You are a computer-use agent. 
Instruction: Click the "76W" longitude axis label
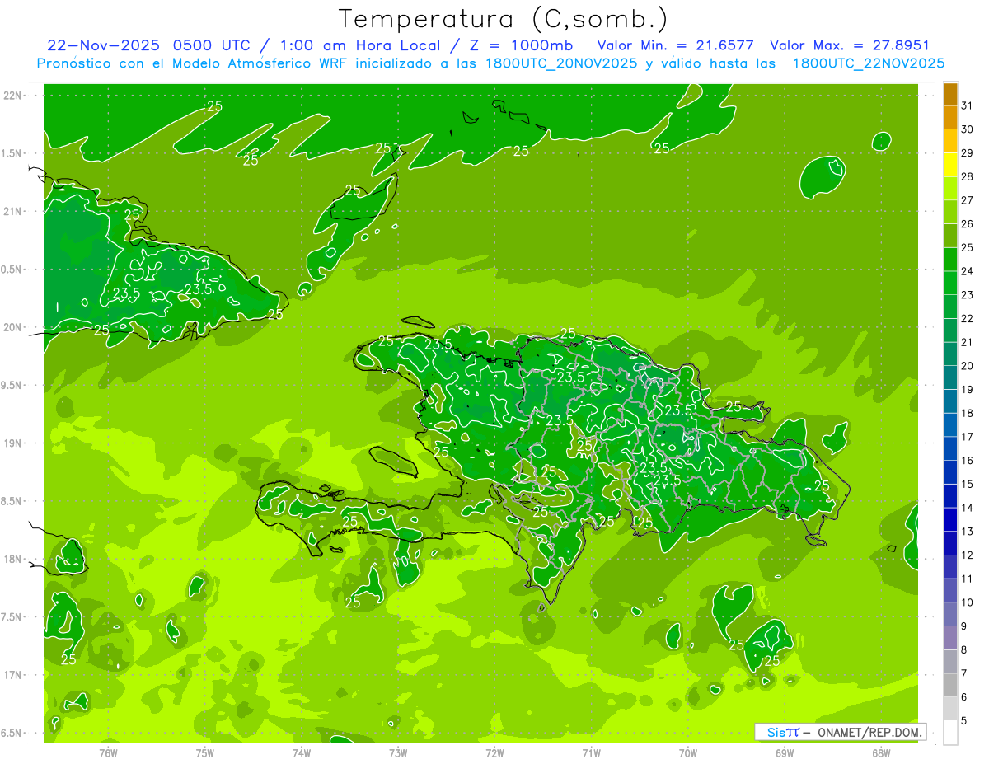click(108, 752)
